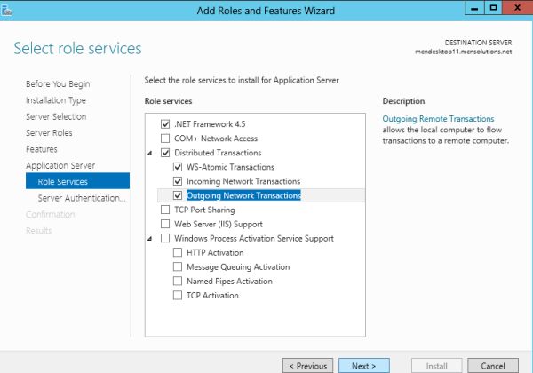533x373 pixels.
Task: Uncheck WS-Atomic Transactions
Action: 179,167
